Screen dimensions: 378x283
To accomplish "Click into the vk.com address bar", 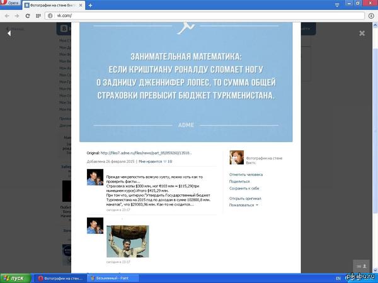I will (x=204, y=16).
